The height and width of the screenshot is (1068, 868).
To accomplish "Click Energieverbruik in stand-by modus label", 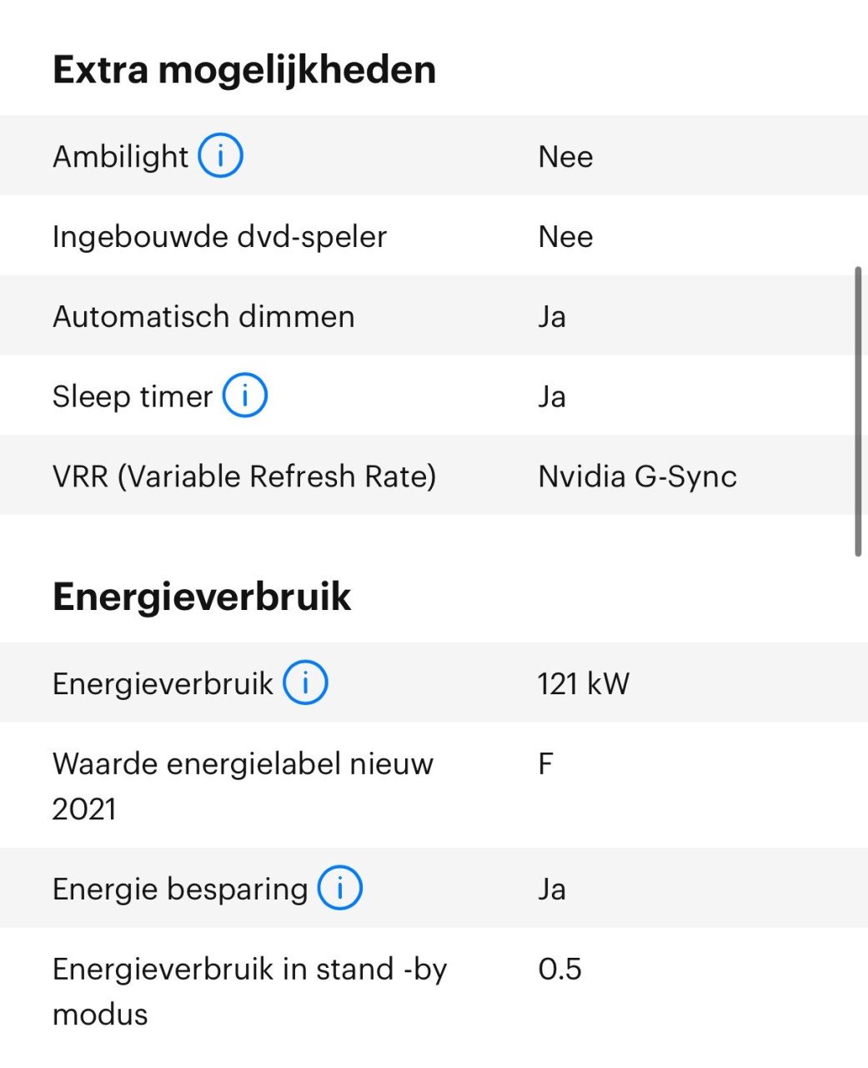I will 250,991.
